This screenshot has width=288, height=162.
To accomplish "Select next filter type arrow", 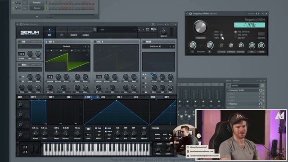I will (x=173, y=46).
